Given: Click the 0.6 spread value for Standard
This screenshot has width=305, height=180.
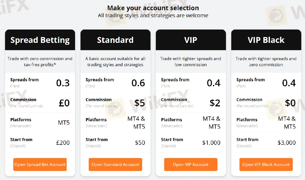Looking at the screenshot, I should click(x=138, y=83).
